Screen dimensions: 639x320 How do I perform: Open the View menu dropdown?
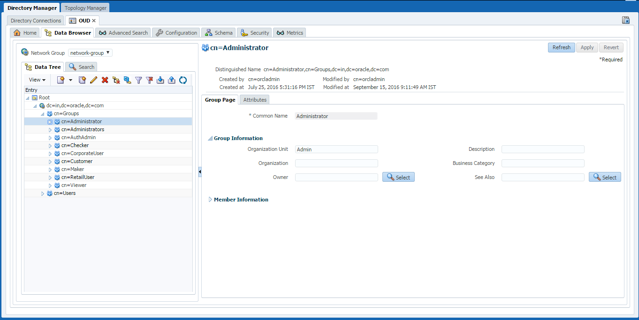pos(37,80)
